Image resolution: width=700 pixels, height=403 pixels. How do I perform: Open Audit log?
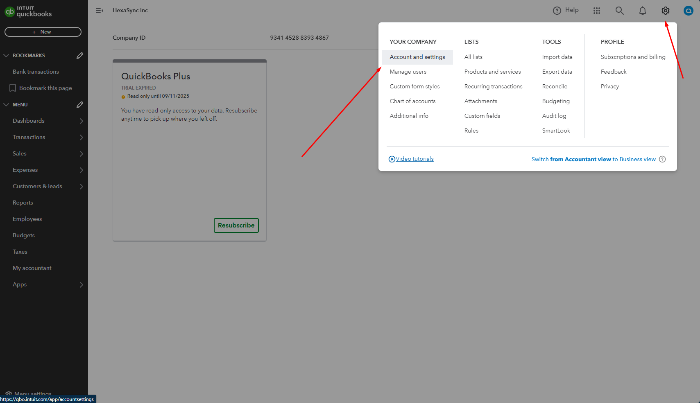pos(554,116)
